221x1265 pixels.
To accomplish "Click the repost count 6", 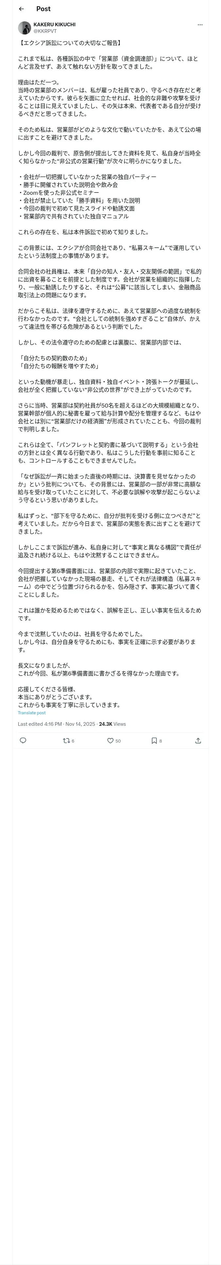I will (73, 741).
